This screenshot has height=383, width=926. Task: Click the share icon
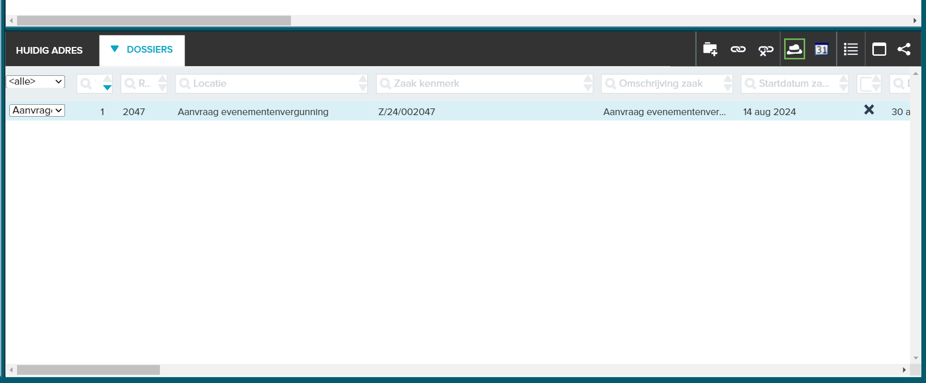tap(904, 49)
